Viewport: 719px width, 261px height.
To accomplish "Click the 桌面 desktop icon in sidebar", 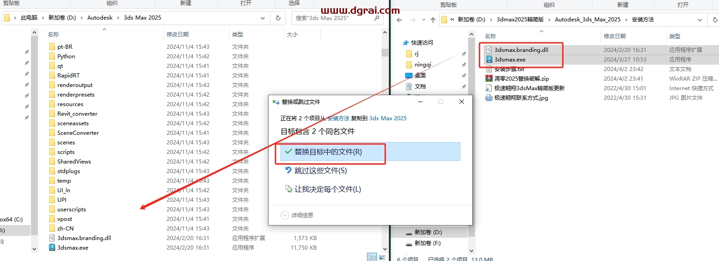I will (x=409, y=75).
